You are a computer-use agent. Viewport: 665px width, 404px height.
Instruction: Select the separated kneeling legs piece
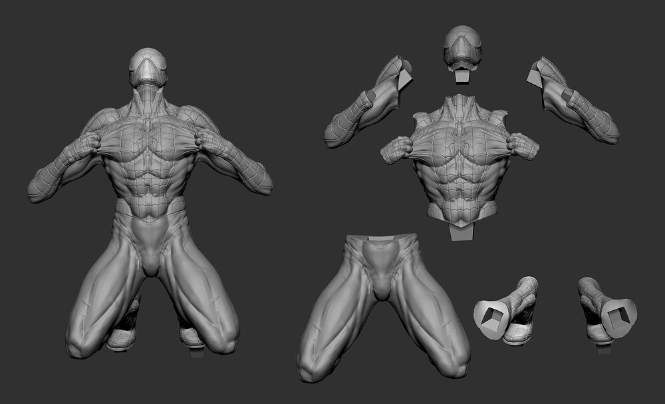tap(384, 307)
